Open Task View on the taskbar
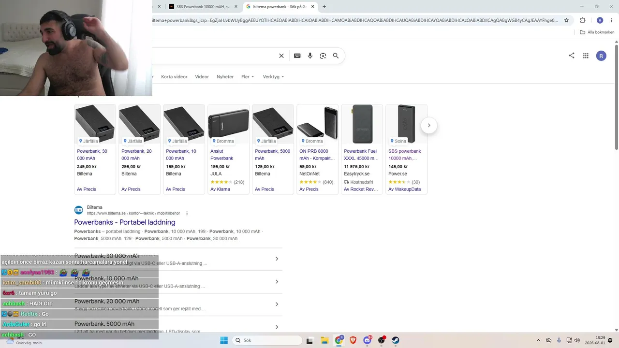This screenshot has width=619, height=348. coord(309,340)
